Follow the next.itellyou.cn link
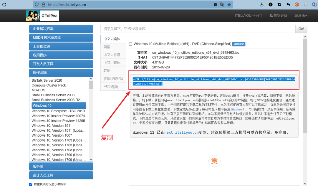318x188 pixels. pos(181,132)
